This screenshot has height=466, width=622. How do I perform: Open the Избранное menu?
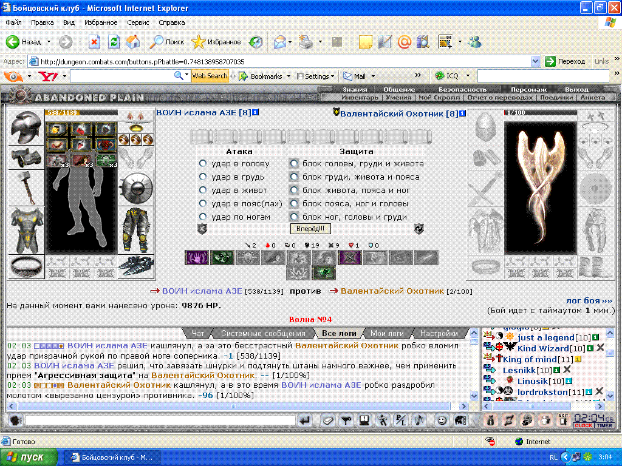101,22
